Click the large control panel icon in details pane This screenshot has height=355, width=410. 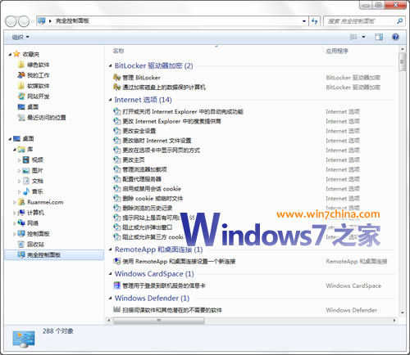coord(24,339)
